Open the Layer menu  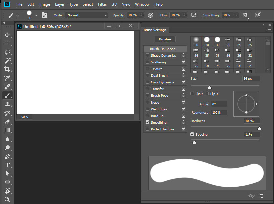(x=60, y=4)
